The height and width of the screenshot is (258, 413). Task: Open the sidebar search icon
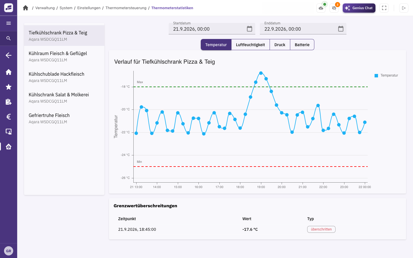(x=9, y=38)
